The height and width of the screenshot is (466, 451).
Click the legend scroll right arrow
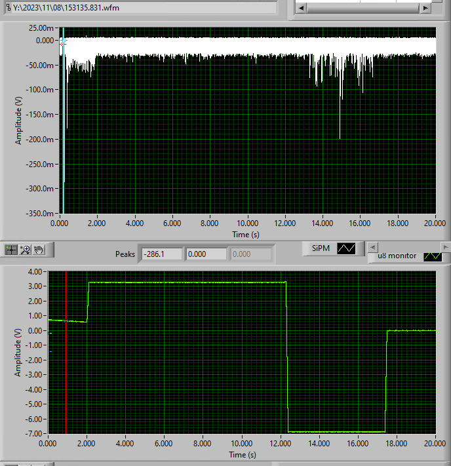[x=445, y=247]
